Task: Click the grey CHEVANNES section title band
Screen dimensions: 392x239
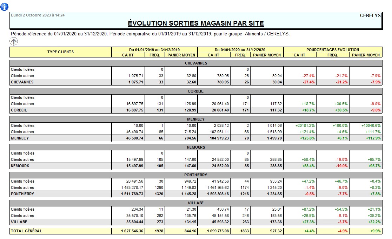Action: coord(196,63)
